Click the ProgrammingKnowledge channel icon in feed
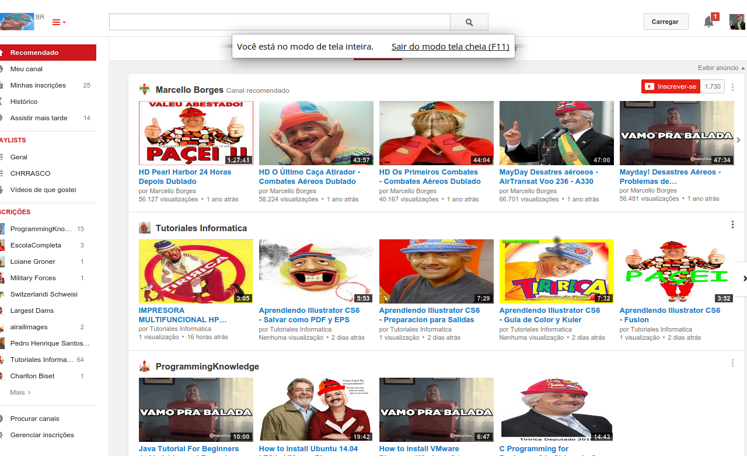Viewport: 747px width, 467px height. (x=145, y=367)
